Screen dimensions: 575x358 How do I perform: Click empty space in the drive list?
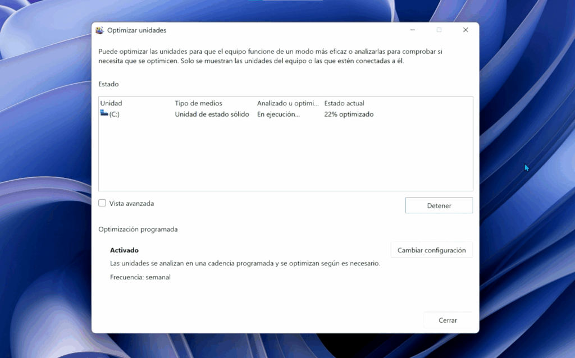click(x=285, y=157)
